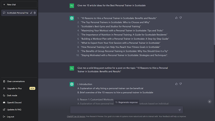Click 'Building a Workout Plan' list item
The width and height of the screenshot is (215, 121).
(x=125, y=39)
